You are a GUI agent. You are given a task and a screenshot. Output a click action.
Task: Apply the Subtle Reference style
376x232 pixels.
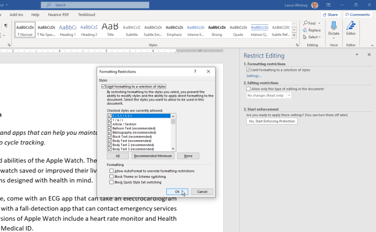point(281,30)
